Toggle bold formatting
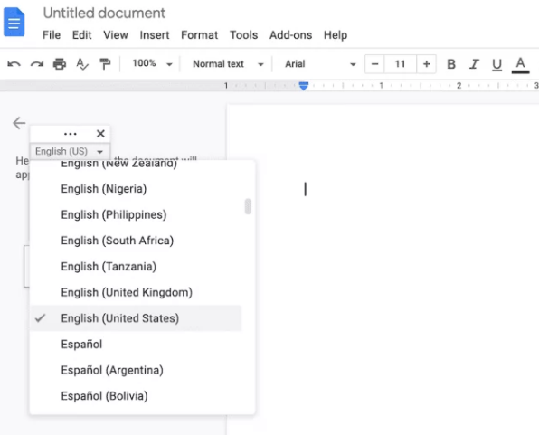The image size is (539, 435). (x=451, y=64)
